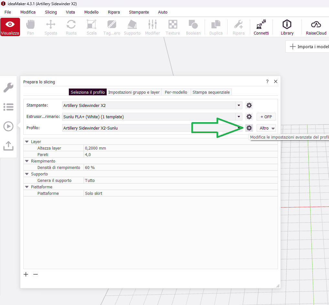Open filament settings gear next to Estrusore
Image resolution: width=329 pixels, height=305 pixels.
[x=249, y=117]
